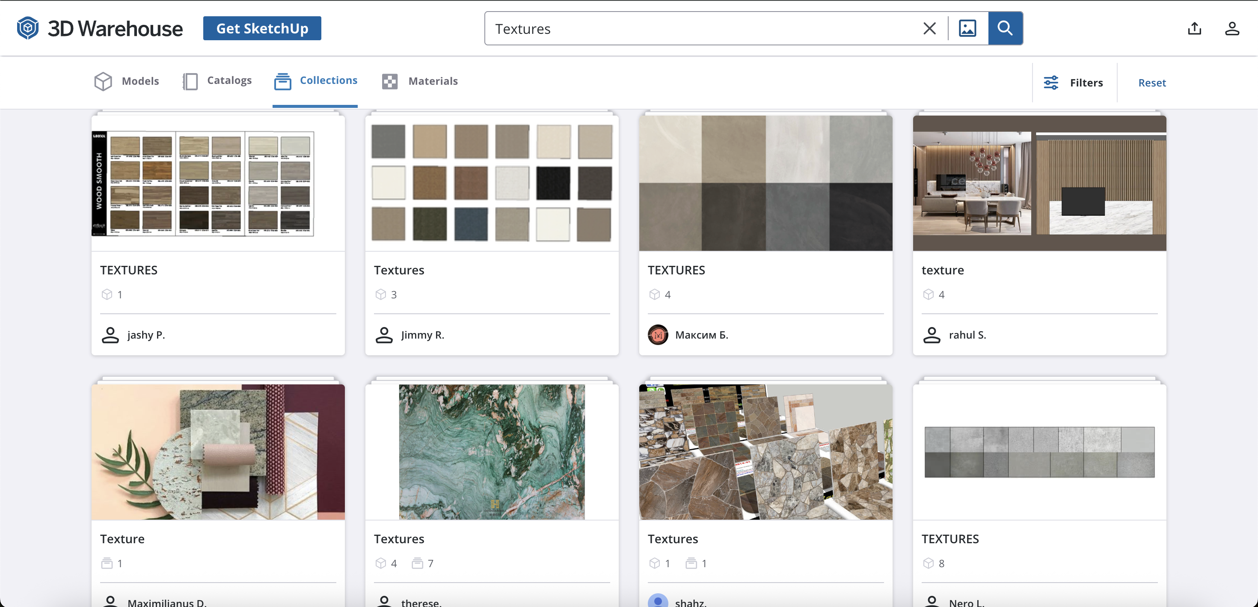Screen dimensions: 1258x607
Task: Open the green marble Textures thumbnail
Action: point(491,452)
